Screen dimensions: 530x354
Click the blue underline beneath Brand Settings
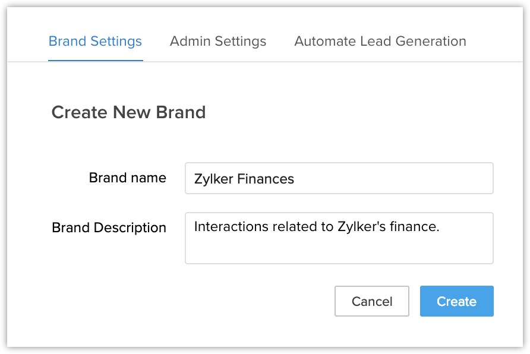click(95, 61)
